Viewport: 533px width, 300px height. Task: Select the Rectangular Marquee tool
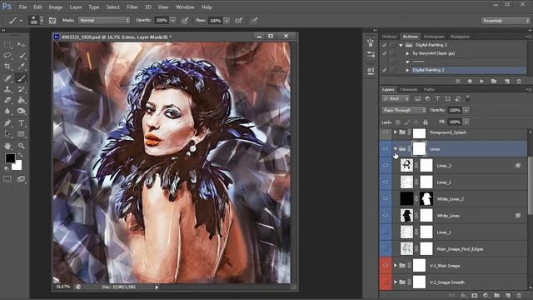click(x=7, y=44)
